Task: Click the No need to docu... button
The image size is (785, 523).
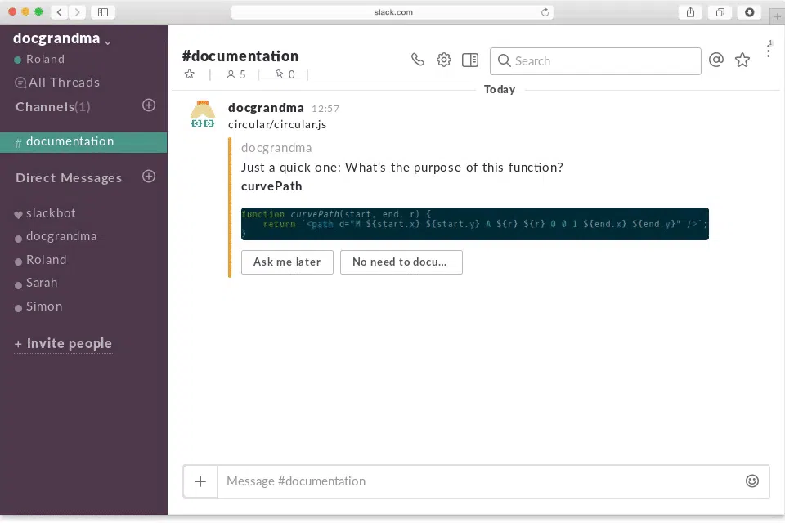Action: point(401,261)
